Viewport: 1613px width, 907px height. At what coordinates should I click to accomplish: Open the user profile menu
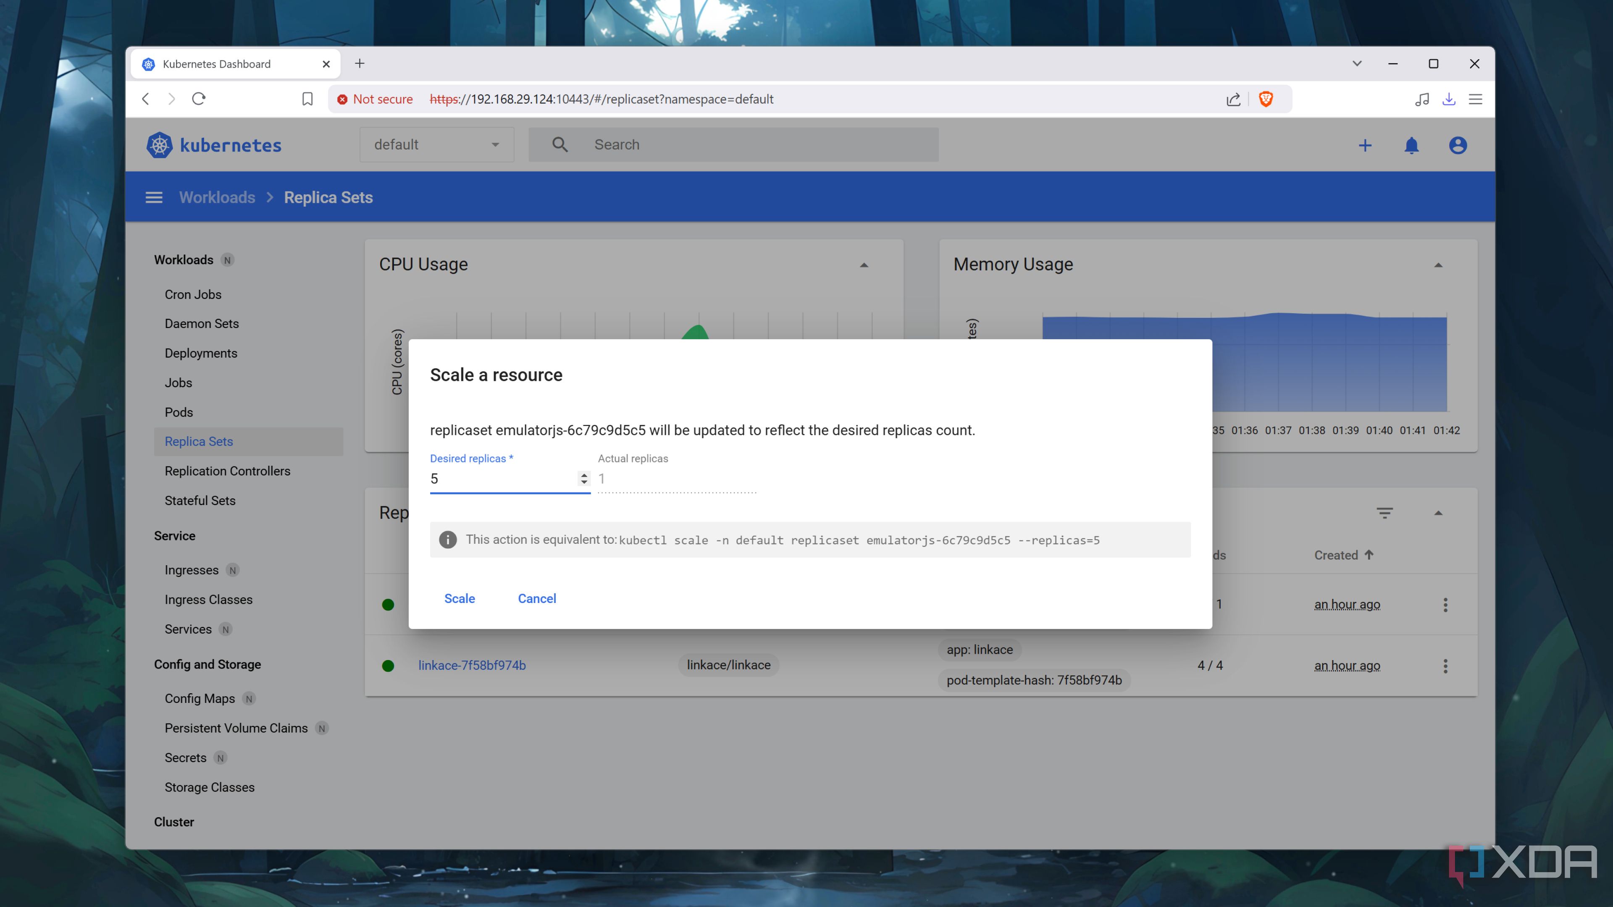point(1458,144)
